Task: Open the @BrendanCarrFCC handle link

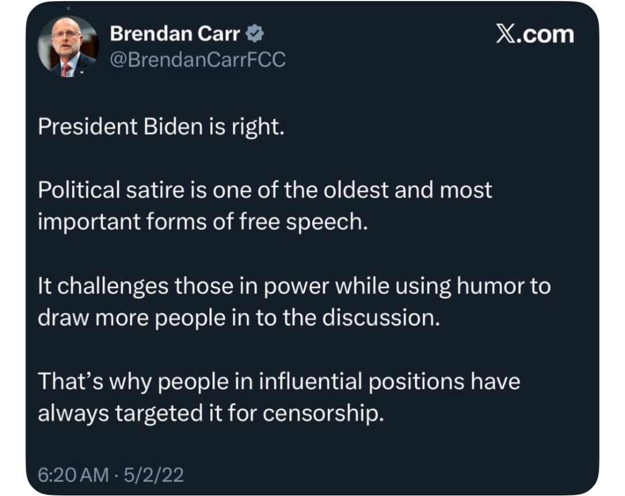Action: 198,59
